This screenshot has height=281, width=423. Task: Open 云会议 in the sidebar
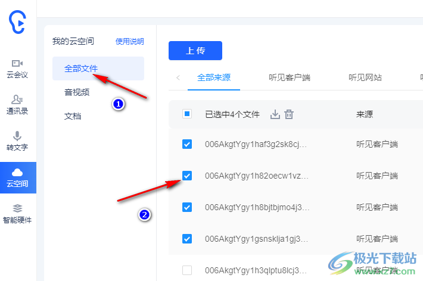[x=18, y=68]
